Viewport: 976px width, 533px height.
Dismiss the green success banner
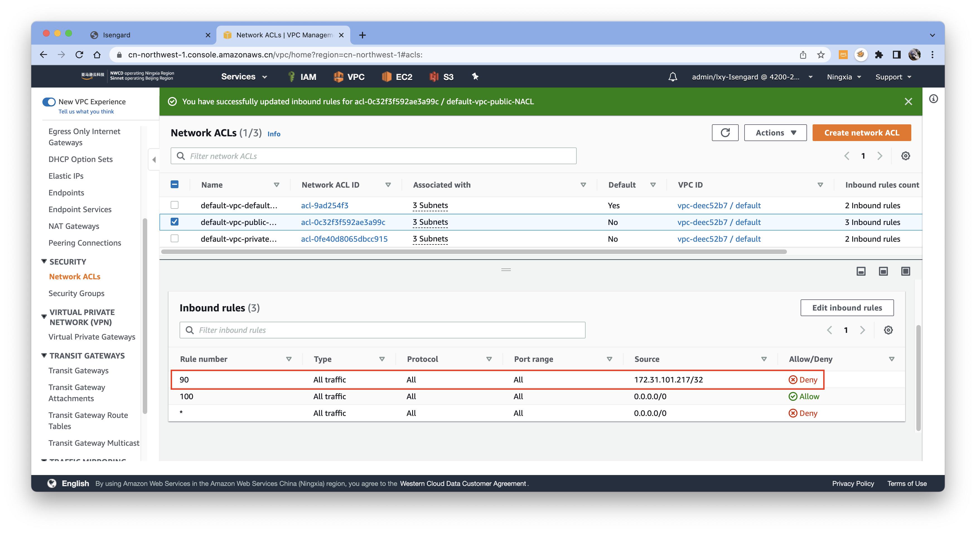pos(908,101)
